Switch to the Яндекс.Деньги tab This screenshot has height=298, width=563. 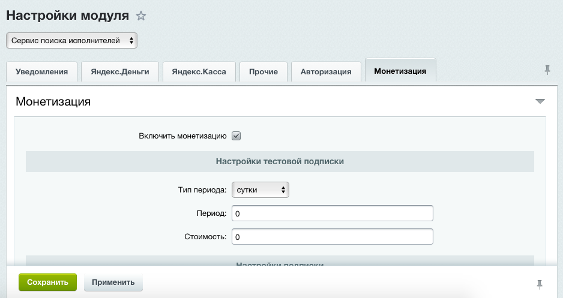pos(120,72)
